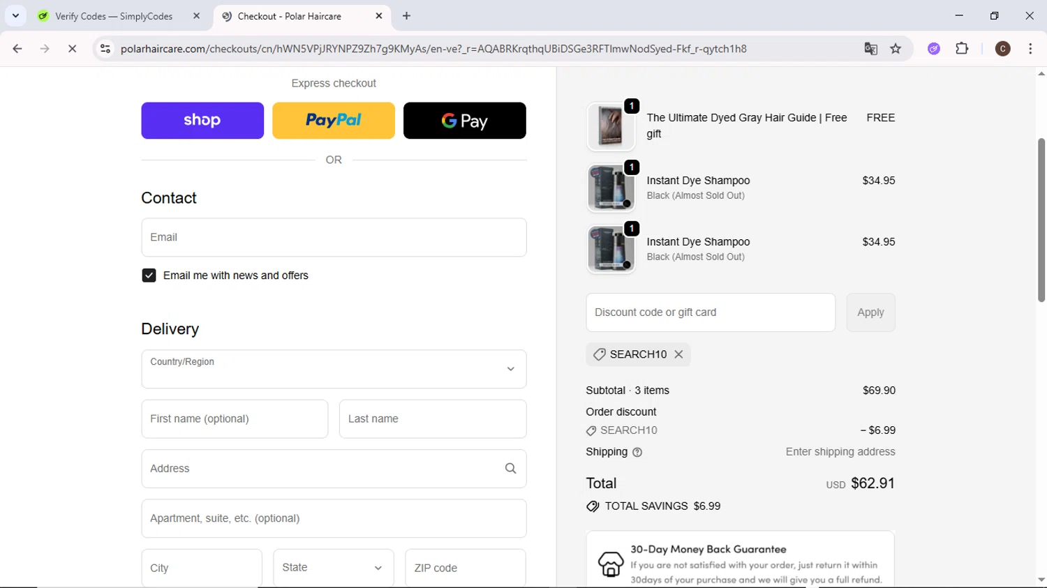Screen dimensions: 1047x588
Task: Pay with the Shop Pay button
Action: point(202,121)
